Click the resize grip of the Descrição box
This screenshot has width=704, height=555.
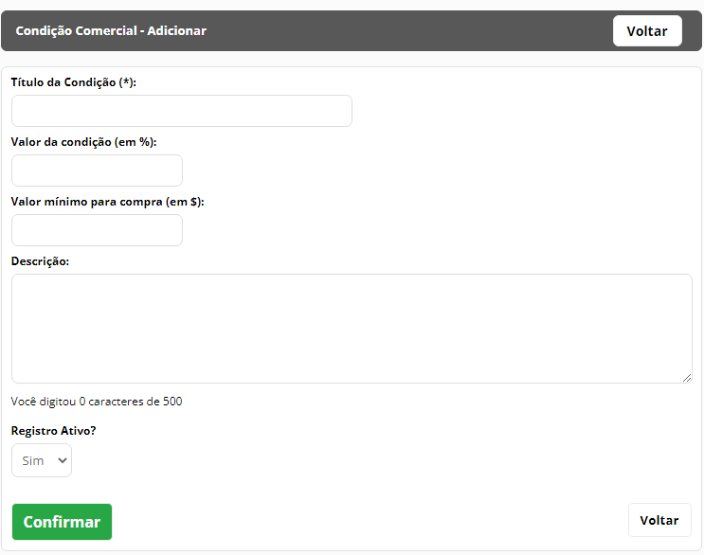(x=687, y=378)
